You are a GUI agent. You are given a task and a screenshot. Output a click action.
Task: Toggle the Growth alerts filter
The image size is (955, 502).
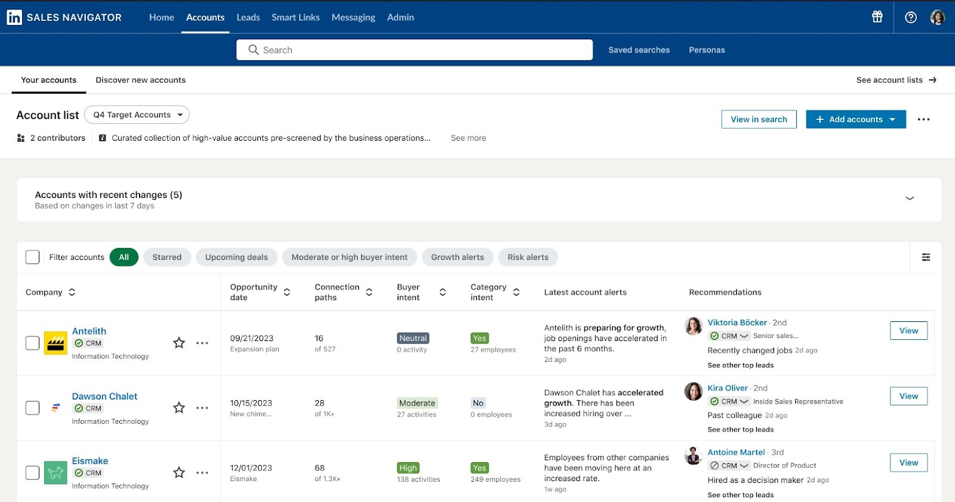pos(458,257)
